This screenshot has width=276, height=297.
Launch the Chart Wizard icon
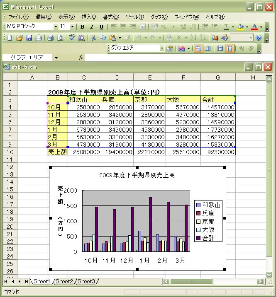pyautogui.click(x=215, y=38)
